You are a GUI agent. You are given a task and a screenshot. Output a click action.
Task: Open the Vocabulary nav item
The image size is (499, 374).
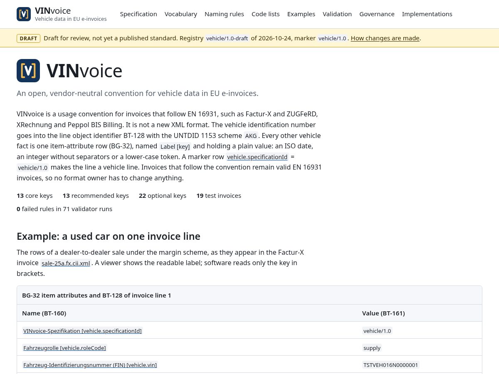(181, 14)
